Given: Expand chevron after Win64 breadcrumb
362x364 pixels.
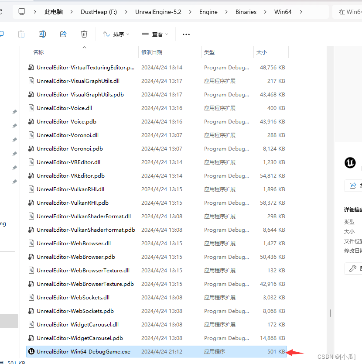Looking at the screenshot, I should point(301,12).
